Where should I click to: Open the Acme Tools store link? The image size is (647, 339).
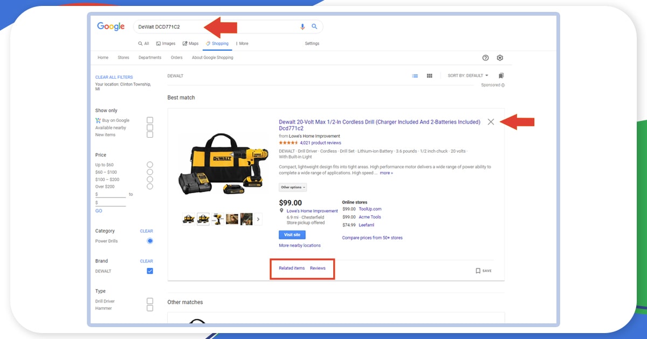click(x=370, y=217)
